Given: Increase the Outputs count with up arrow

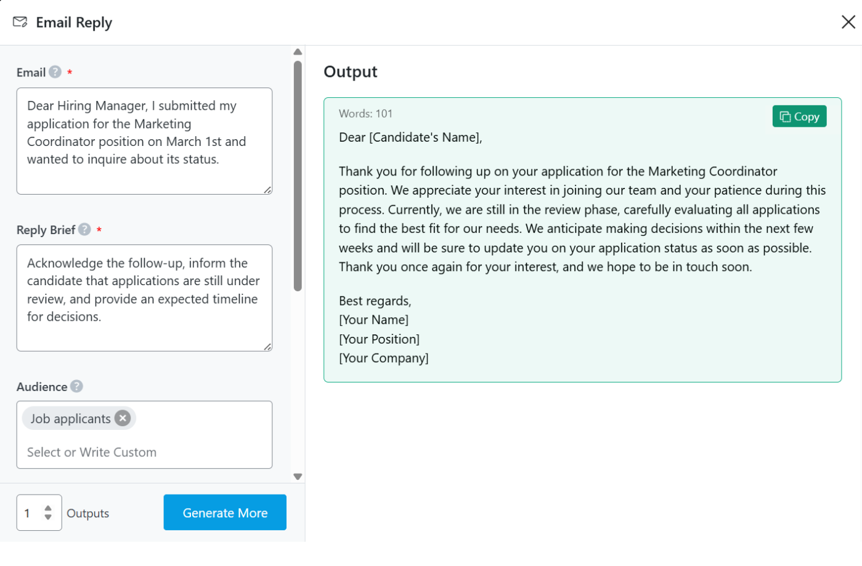Looking at the screenshot, I should pyautogui.click(x=48, y=508).
